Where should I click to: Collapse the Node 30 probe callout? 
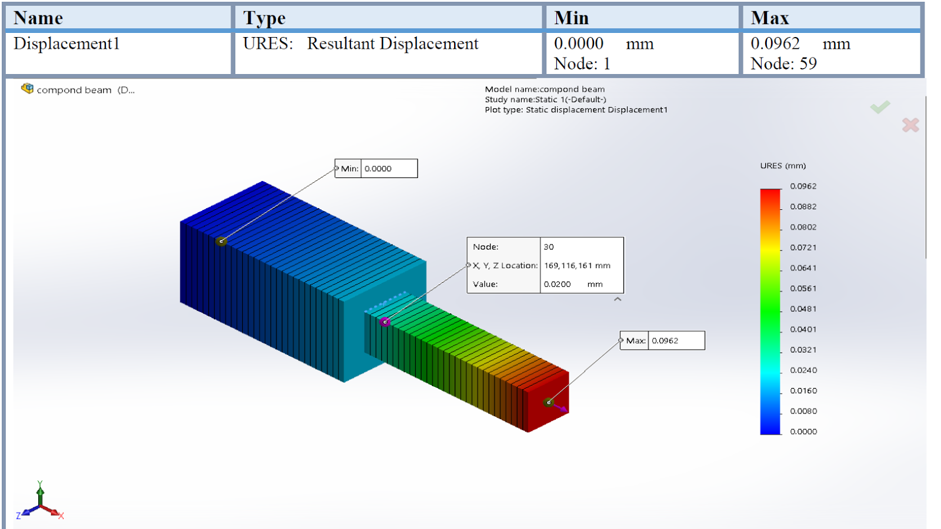(x=618, y=299)
